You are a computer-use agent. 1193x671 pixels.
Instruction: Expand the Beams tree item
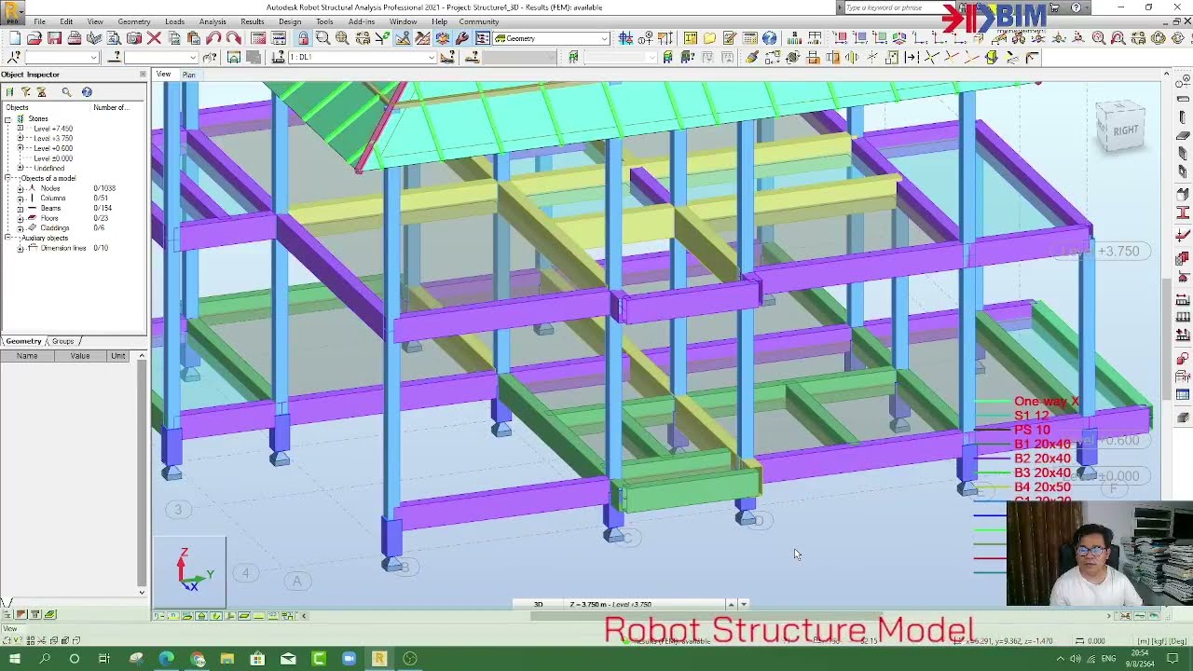[x=21, y=209]
